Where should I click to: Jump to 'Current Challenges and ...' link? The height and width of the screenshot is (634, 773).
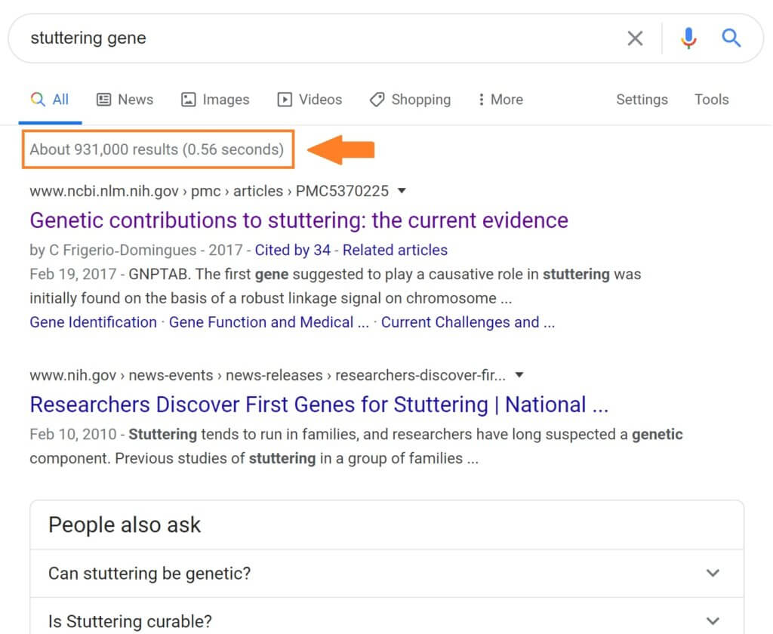468,322
